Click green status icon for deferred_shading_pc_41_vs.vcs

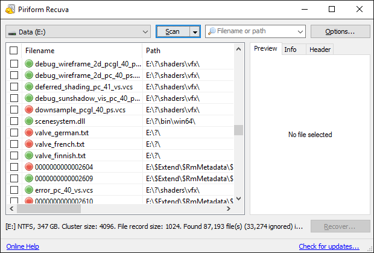[x=29, y=86]
